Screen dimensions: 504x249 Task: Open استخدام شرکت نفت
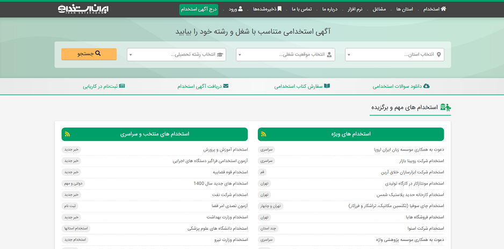tap(231, 195)
